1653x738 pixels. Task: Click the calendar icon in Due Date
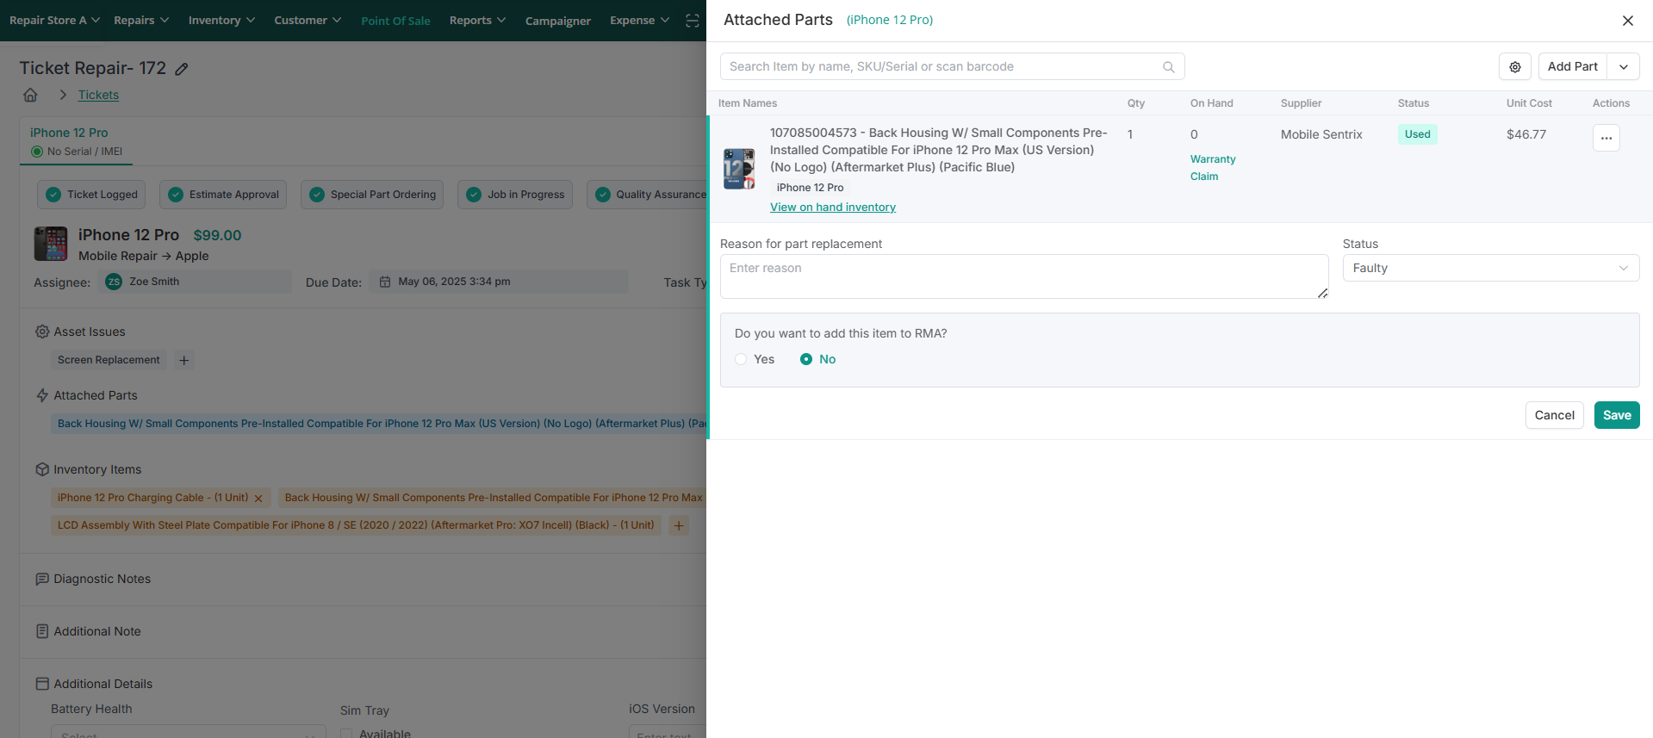pos(385,282)
